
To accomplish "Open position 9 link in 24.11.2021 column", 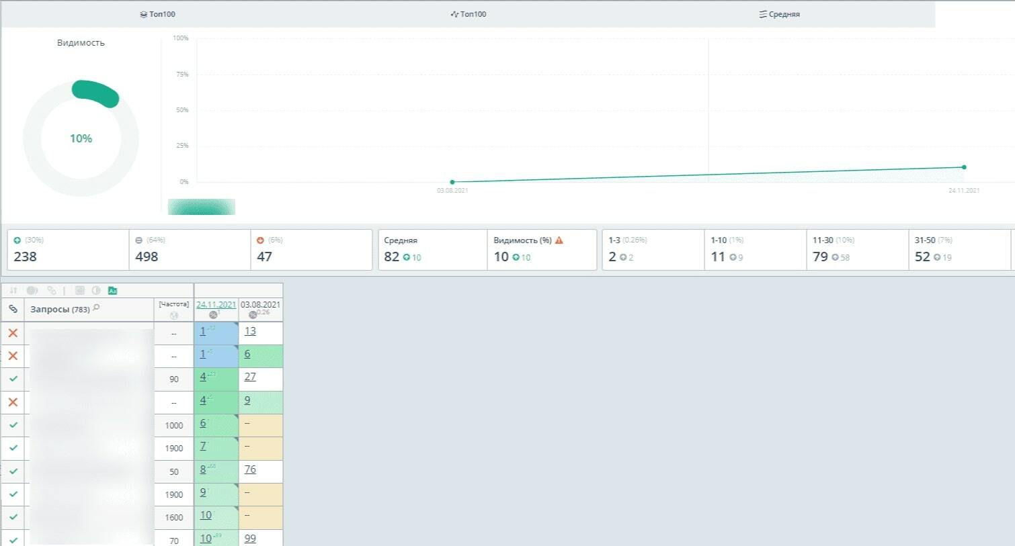I will click(203, 492).
